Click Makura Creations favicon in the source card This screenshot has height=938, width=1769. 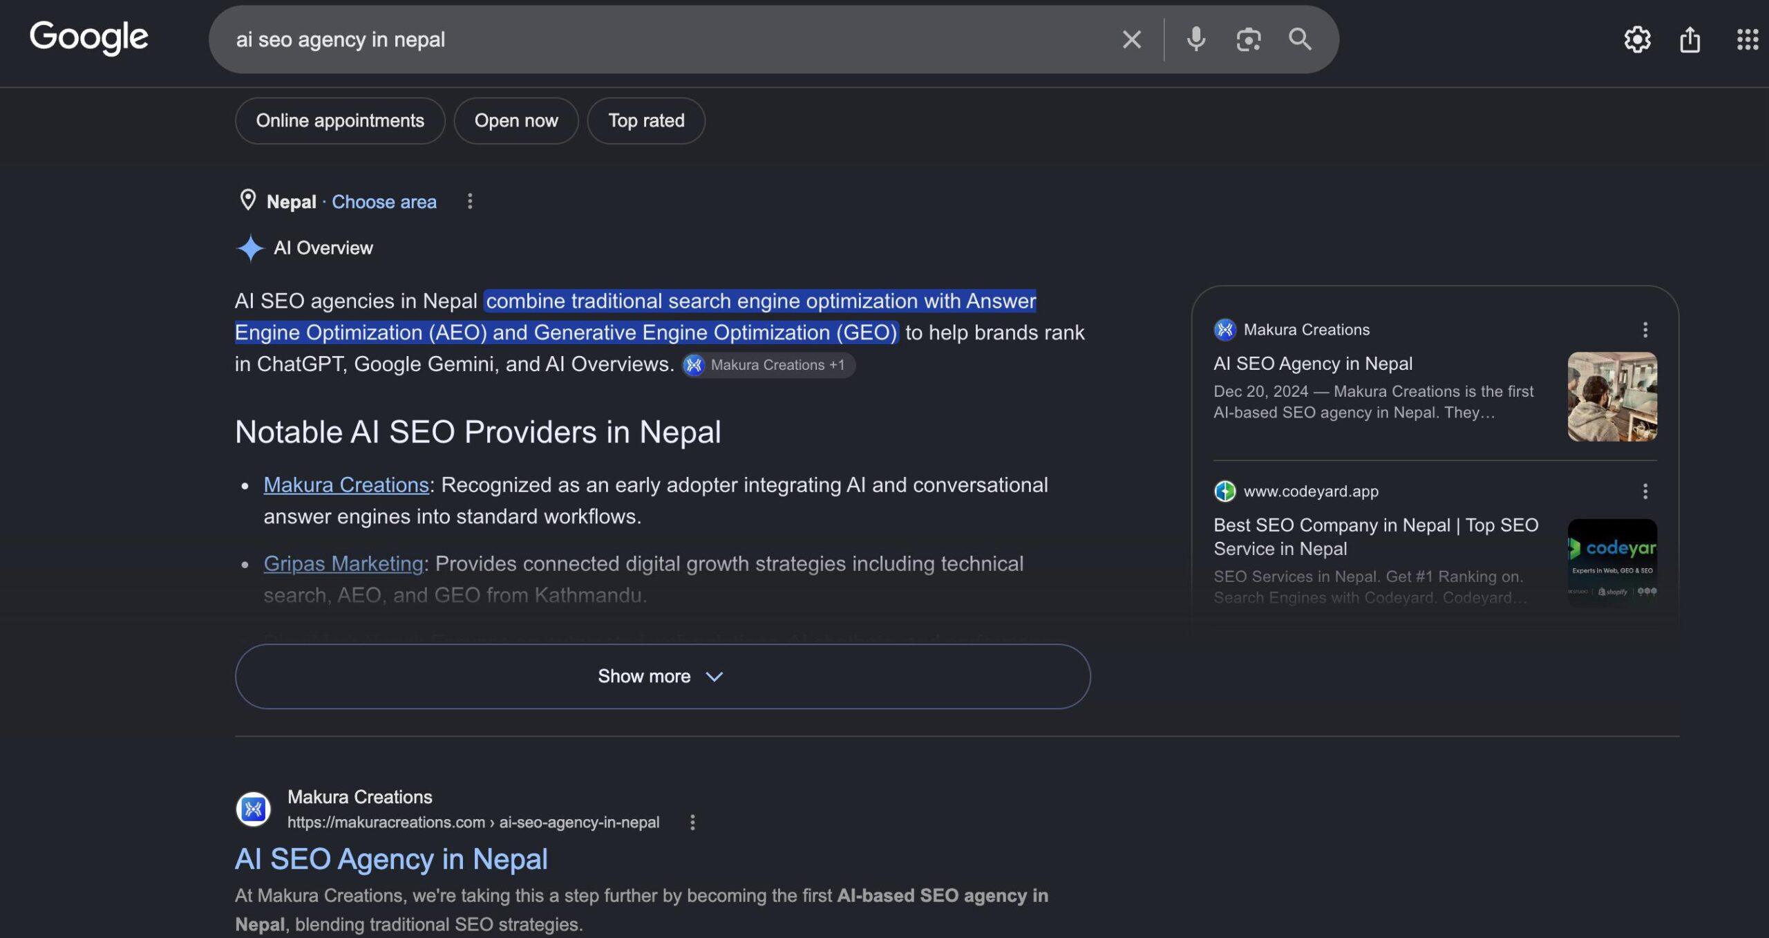point(1224,330)
